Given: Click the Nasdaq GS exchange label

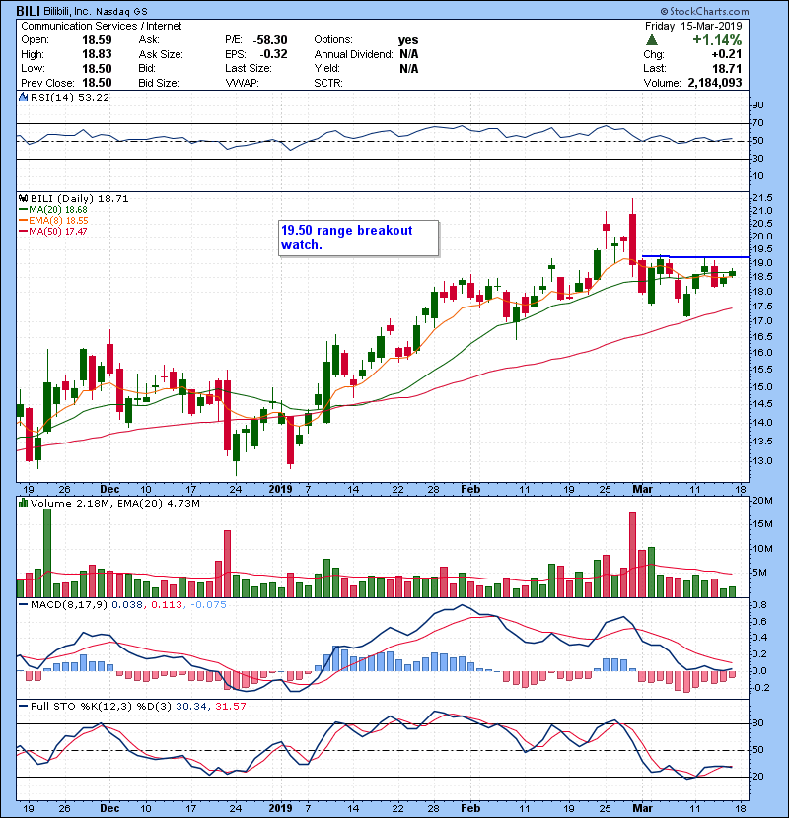Looking at the screenshot, I should click(121, 12).
